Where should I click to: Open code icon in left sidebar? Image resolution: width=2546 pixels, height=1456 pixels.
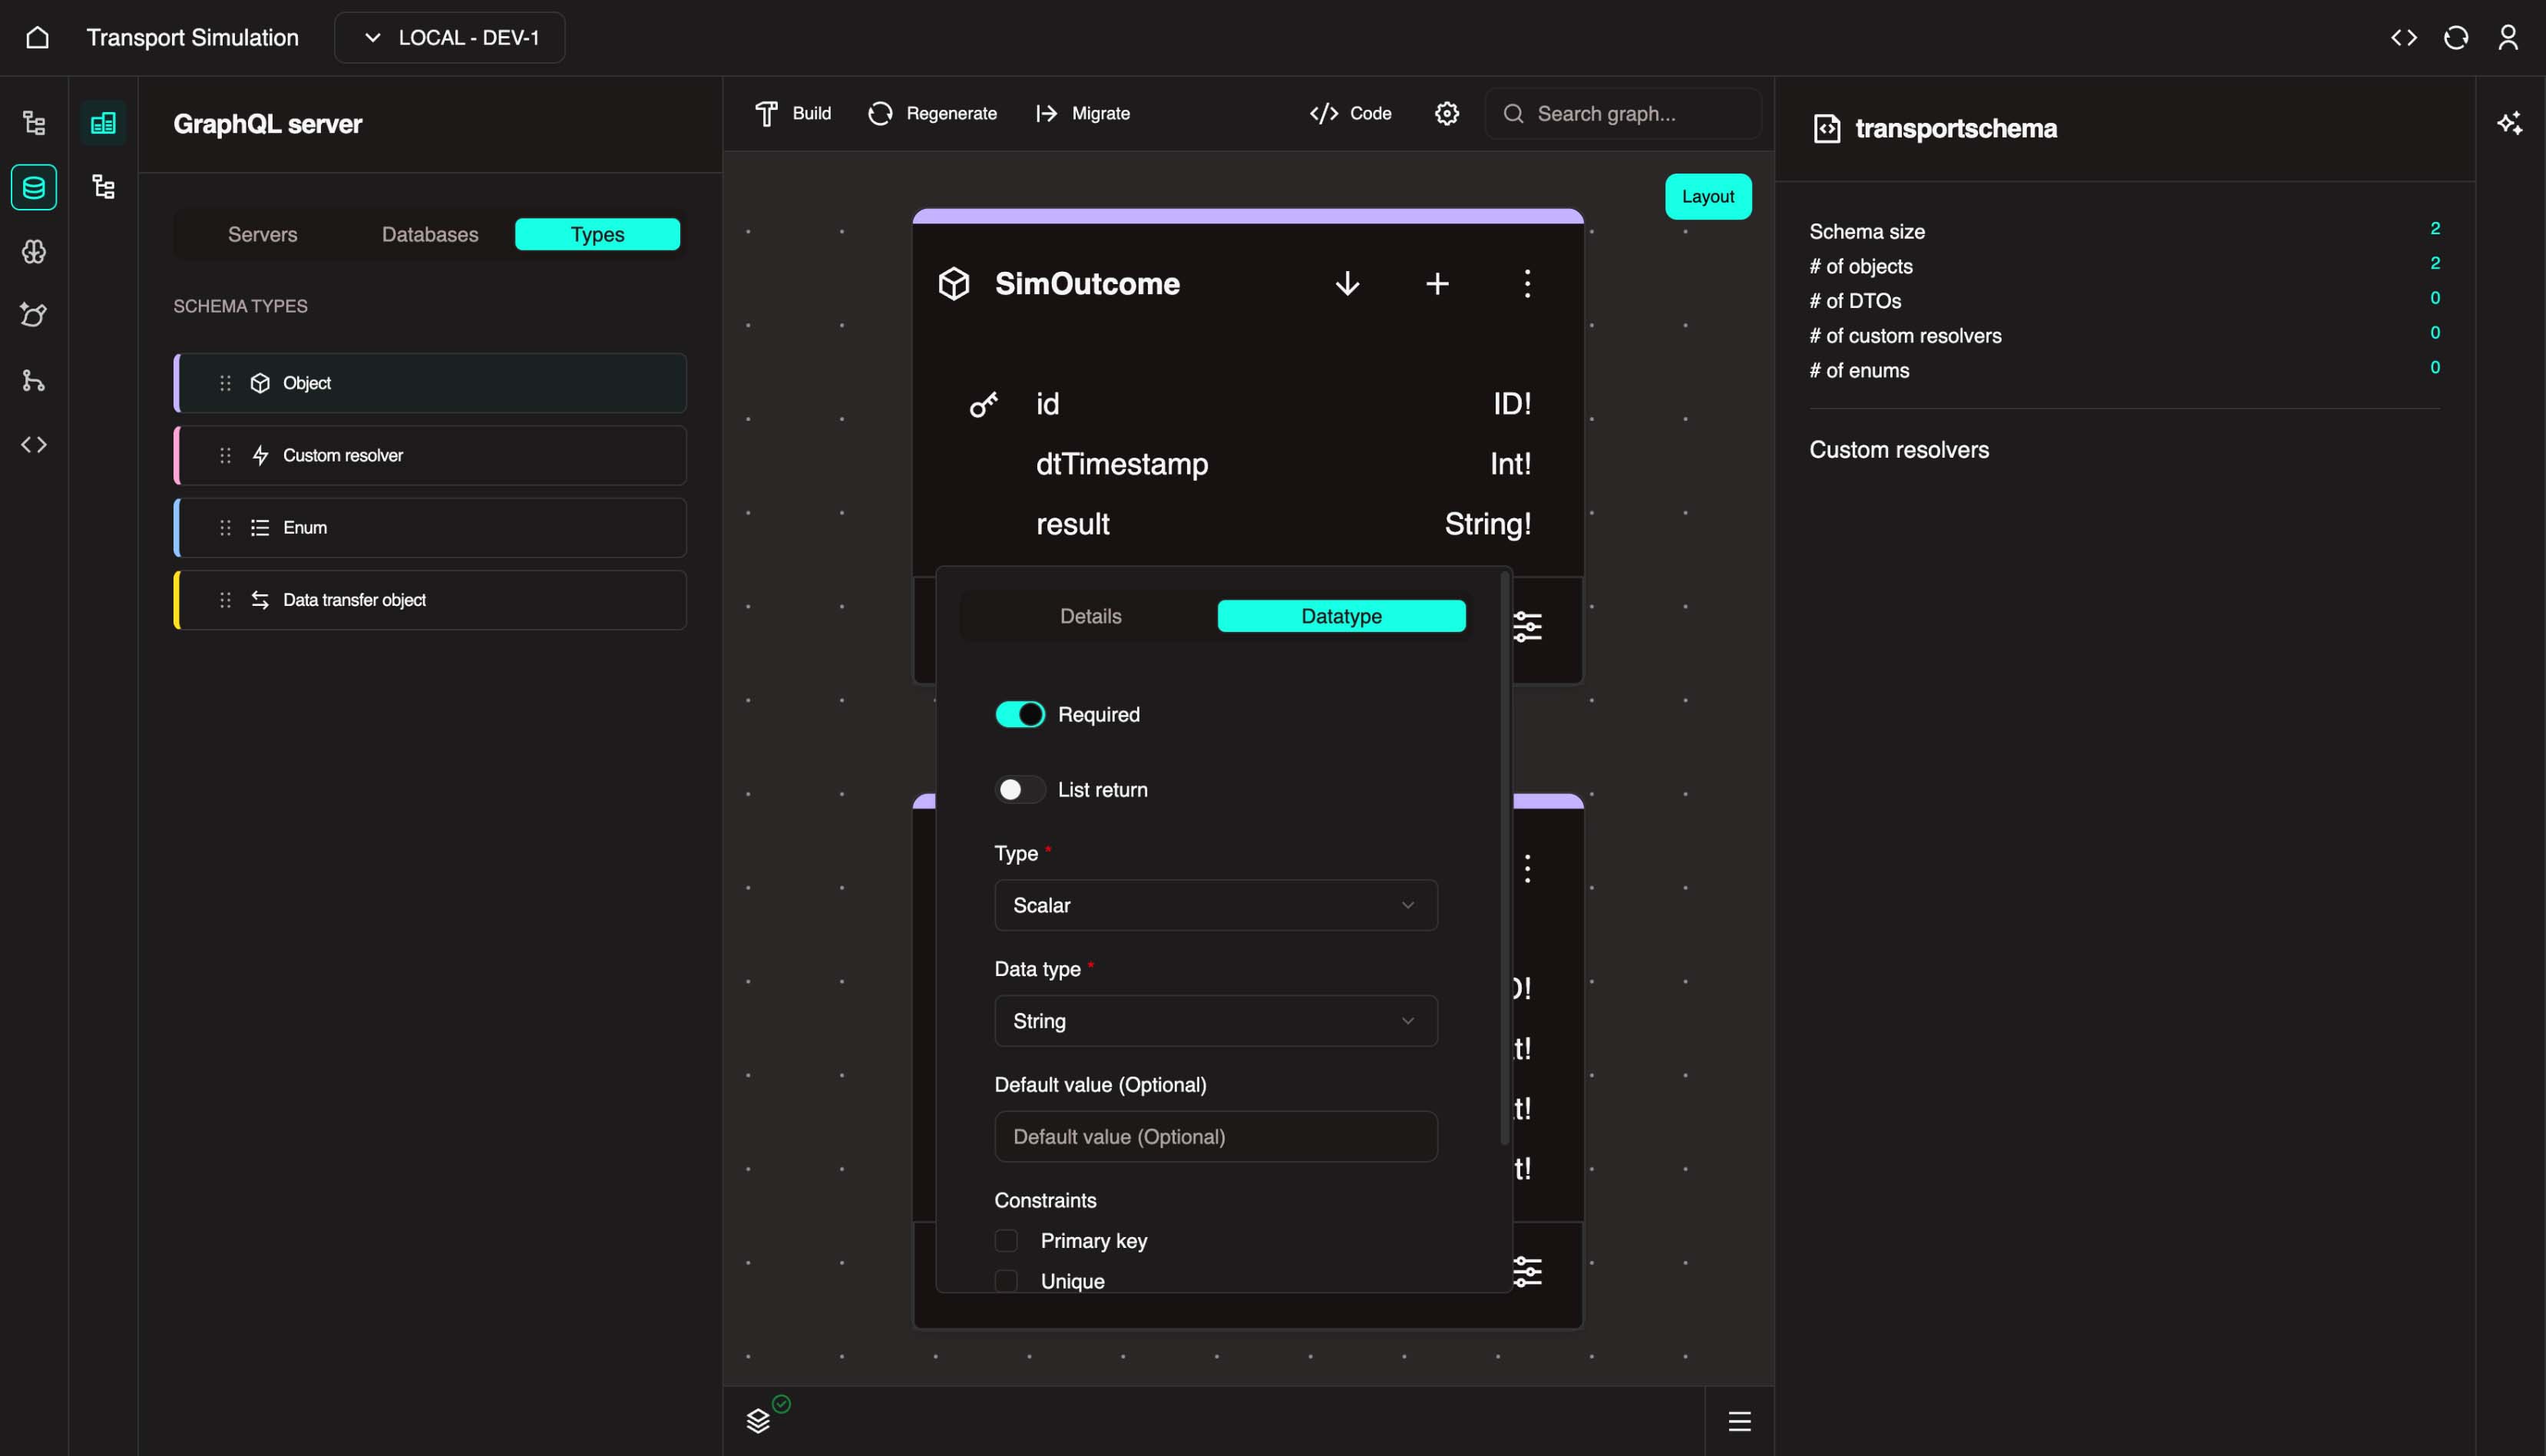click(x=34, y=444)
